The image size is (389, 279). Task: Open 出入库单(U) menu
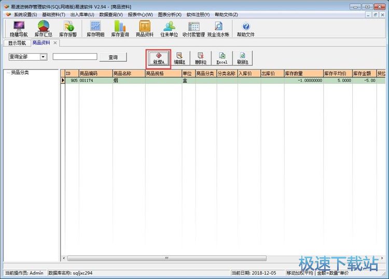[x=82, y=15]
